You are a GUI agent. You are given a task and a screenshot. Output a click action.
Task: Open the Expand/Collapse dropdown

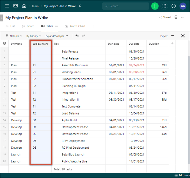[57, 36]
